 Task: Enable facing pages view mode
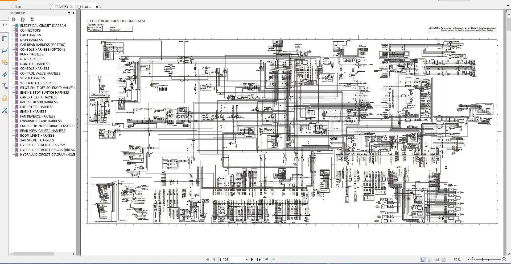(x=436, y=259)
